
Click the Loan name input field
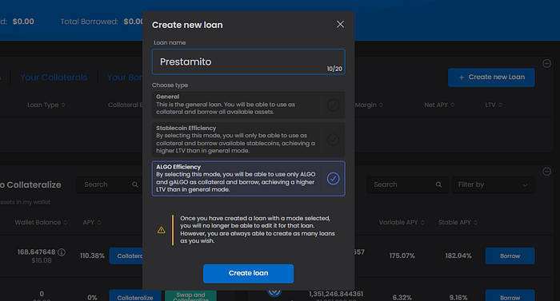tap(248, 61)
